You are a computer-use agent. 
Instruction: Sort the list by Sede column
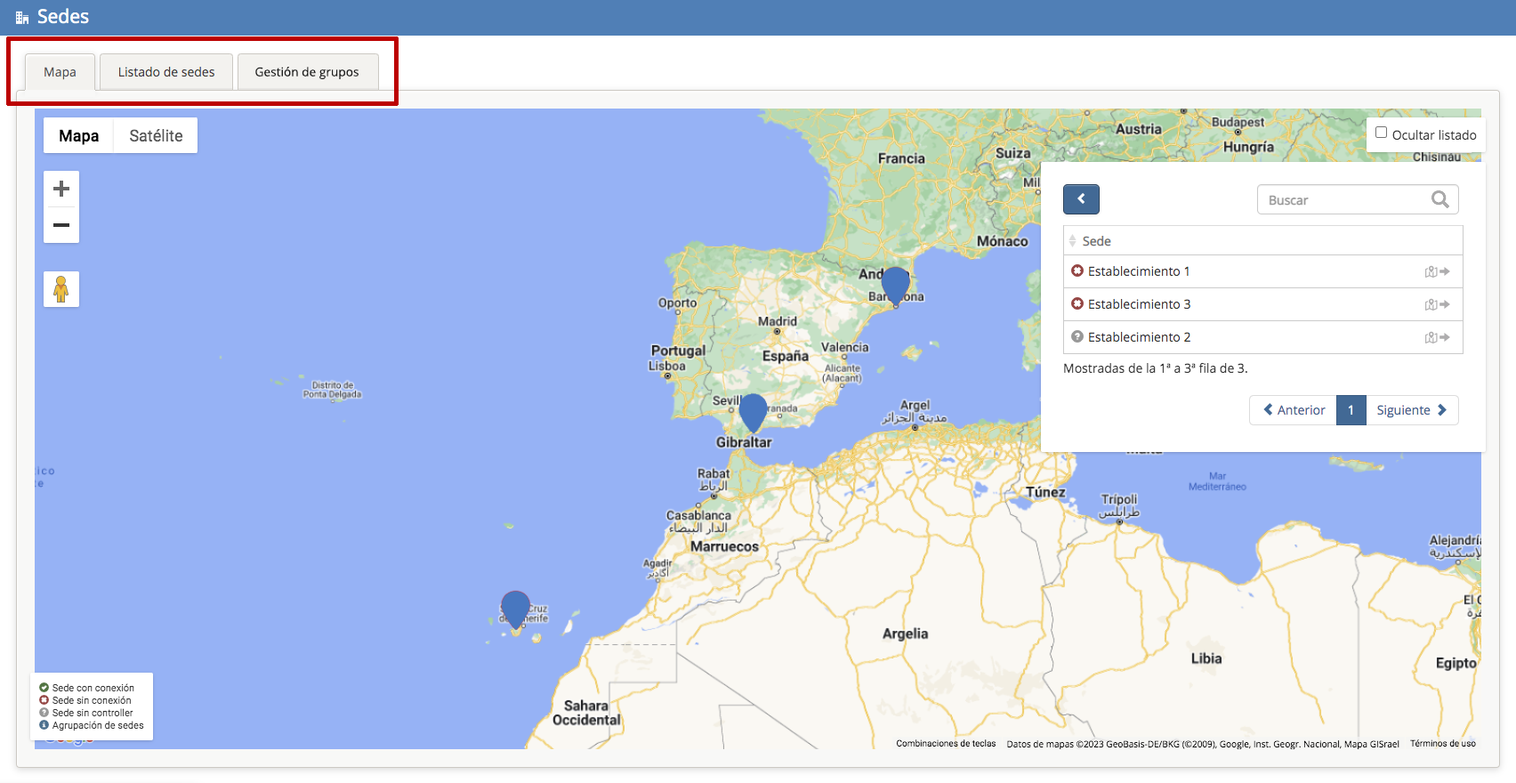(1096, 241)
